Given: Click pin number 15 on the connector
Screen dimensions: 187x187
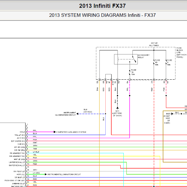Looking at the screenshot, I should 28,167.
